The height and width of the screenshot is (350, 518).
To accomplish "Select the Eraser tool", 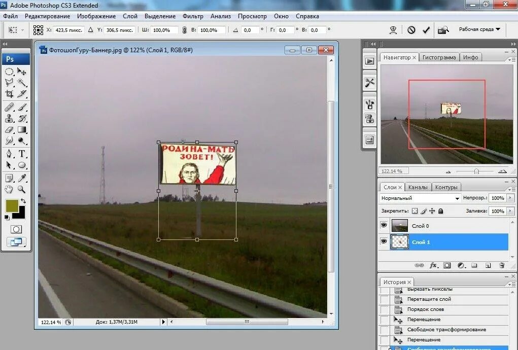I will click(x=9, y=129).
